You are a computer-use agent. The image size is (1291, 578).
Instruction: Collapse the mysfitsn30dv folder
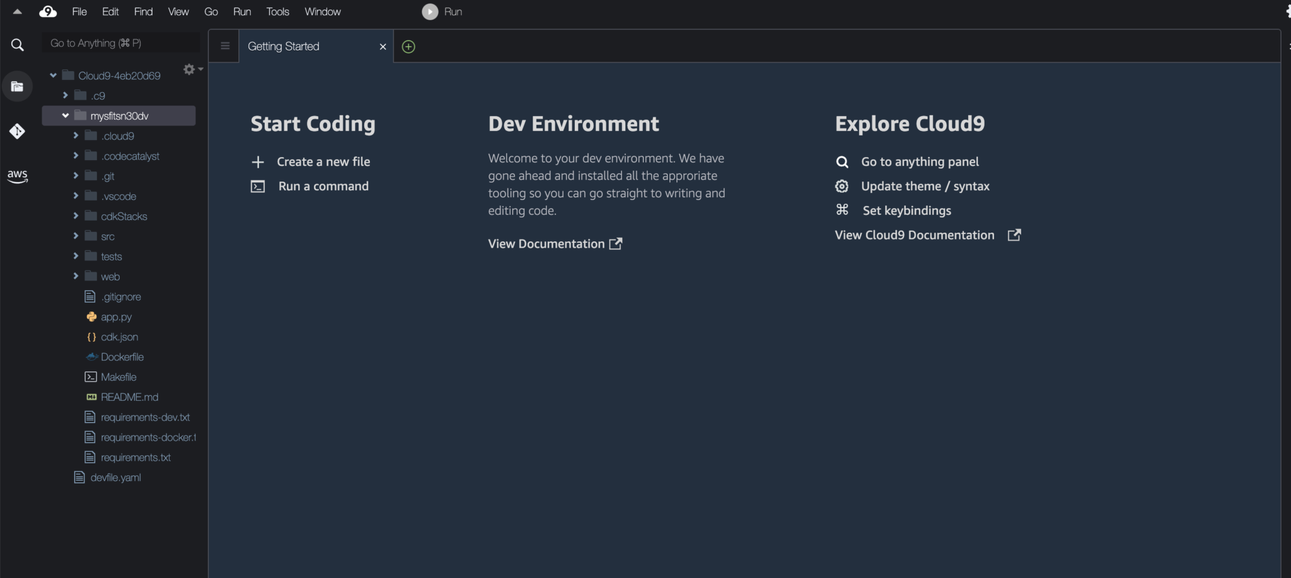point(65,115)
